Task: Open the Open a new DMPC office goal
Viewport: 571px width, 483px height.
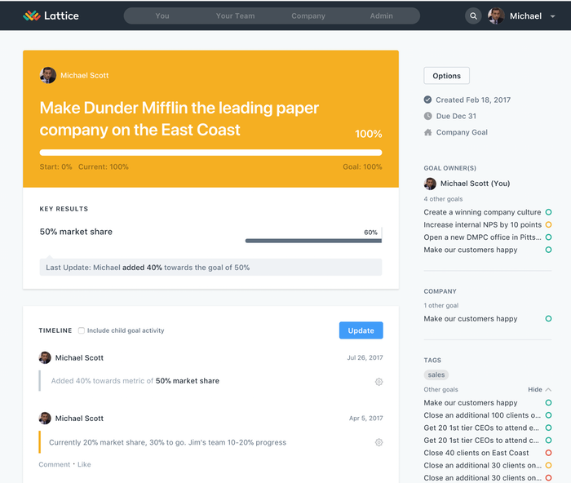Action: click(482, 237)
